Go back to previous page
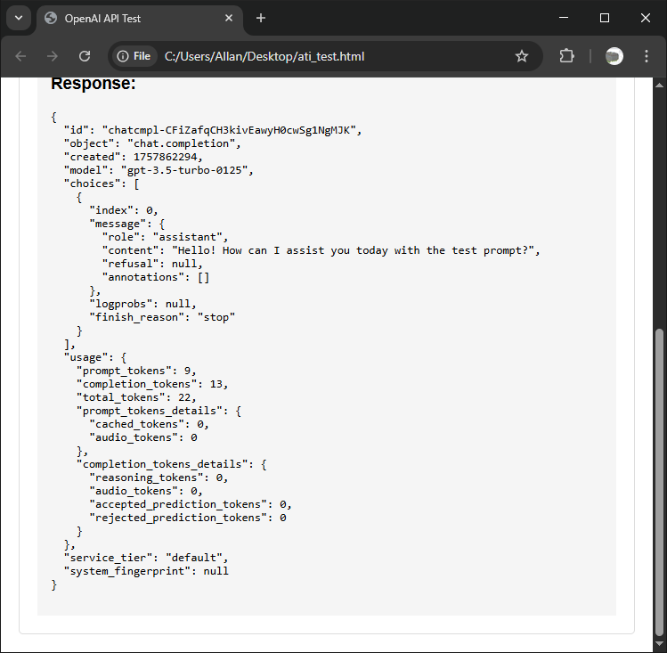The width and height of the screenshot is (667, 653). pos(20,56)
